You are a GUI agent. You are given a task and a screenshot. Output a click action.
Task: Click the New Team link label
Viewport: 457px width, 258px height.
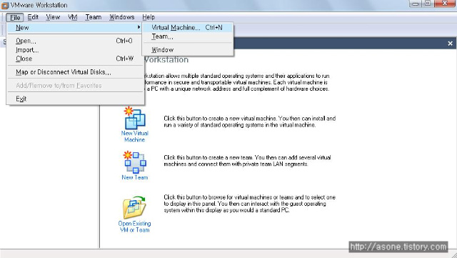point(135,177)
